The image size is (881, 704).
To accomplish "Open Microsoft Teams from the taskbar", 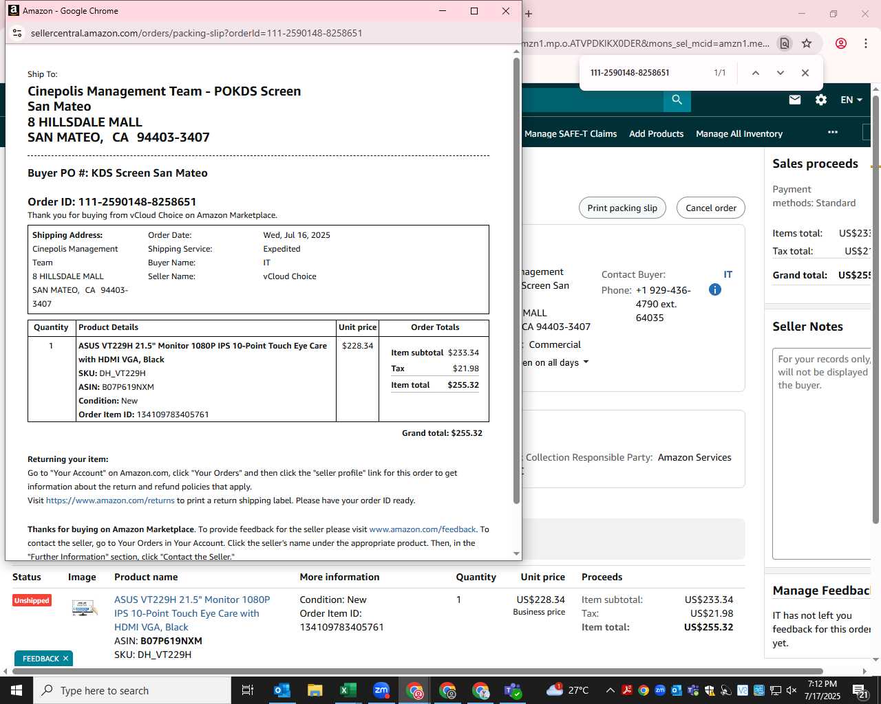I will (x=513, y=690).
